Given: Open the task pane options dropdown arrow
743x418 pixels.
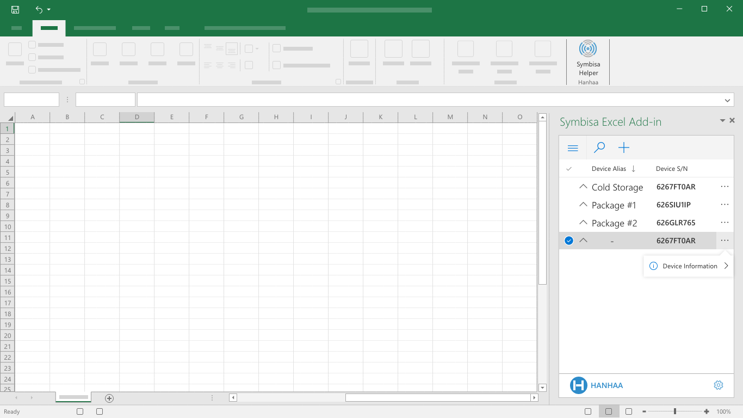Looking at the screenshot, I should 722,121.
